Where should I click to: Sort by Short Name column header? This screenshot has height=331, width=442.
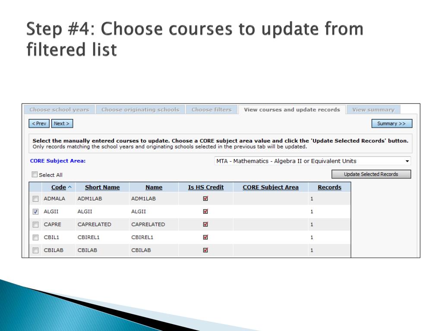(102, 187)
